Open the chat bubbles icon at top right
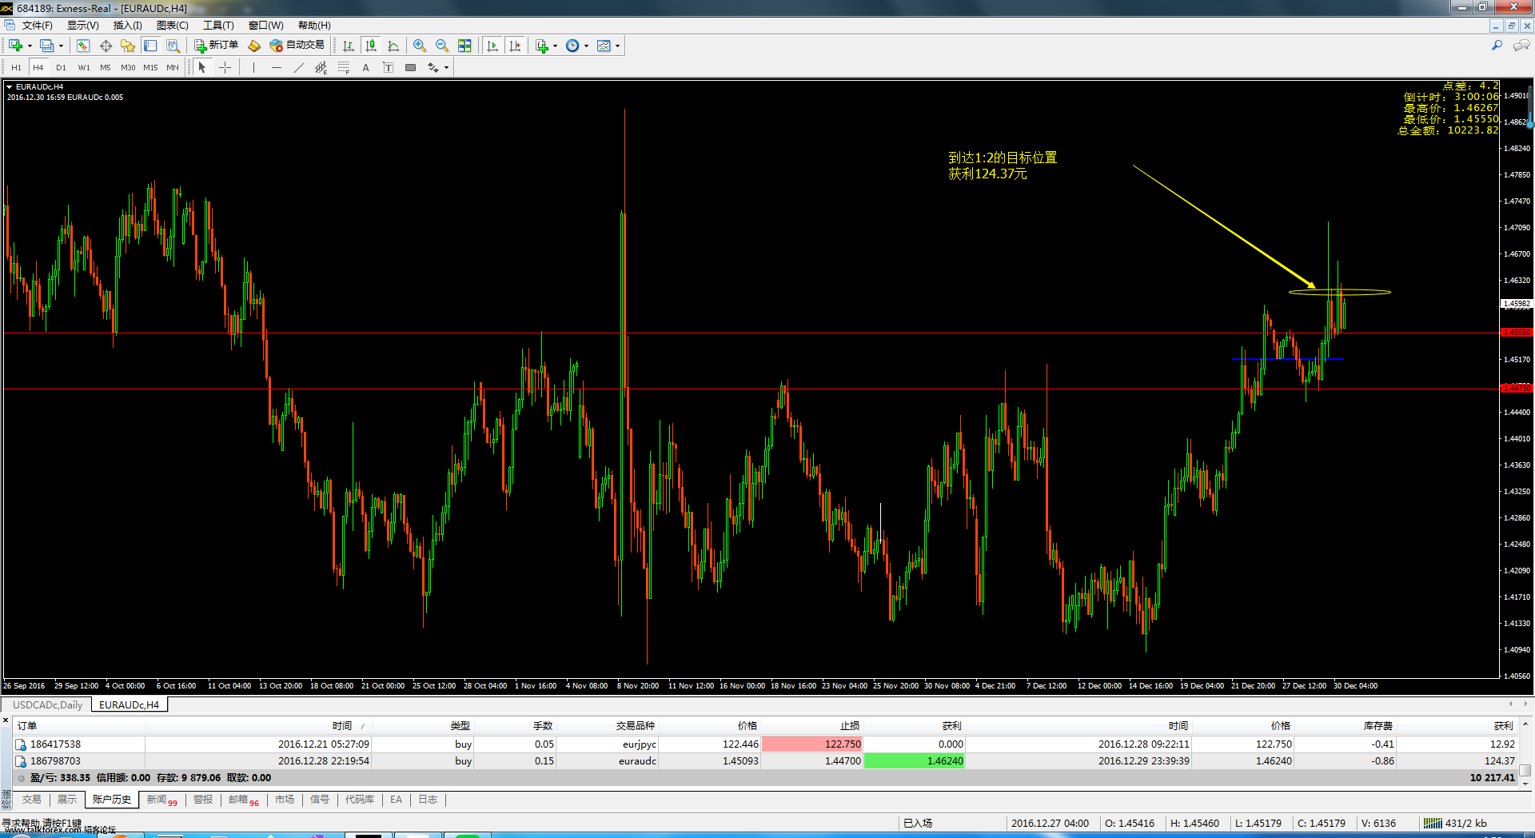The image size is (1535, 838). coord(1521,46)
